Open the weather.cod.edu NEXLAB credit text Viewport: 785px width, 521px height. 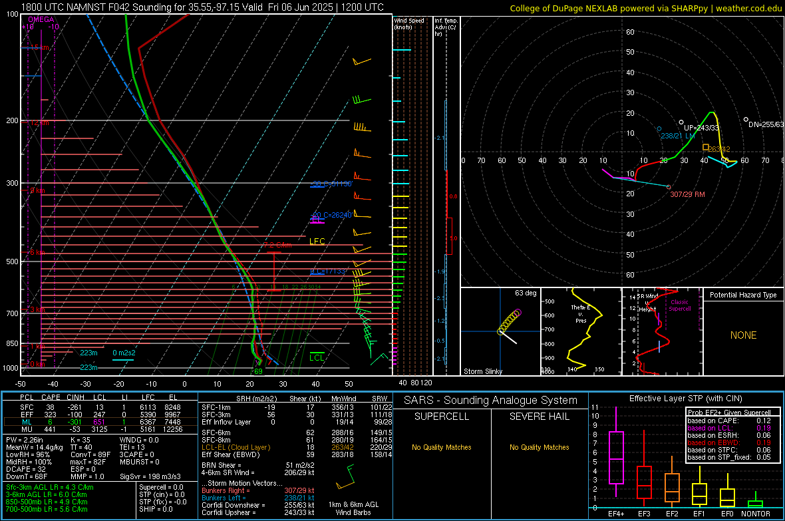pos(645,8)
